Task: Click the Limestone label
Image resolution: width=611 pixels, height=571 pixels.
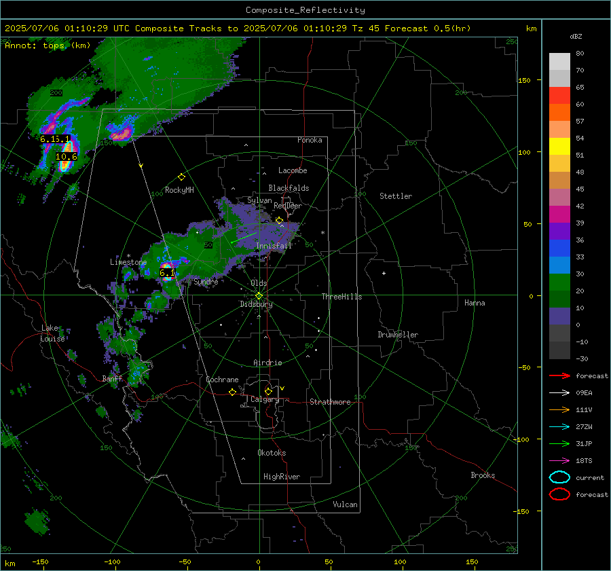Action: tap(128, 262)
